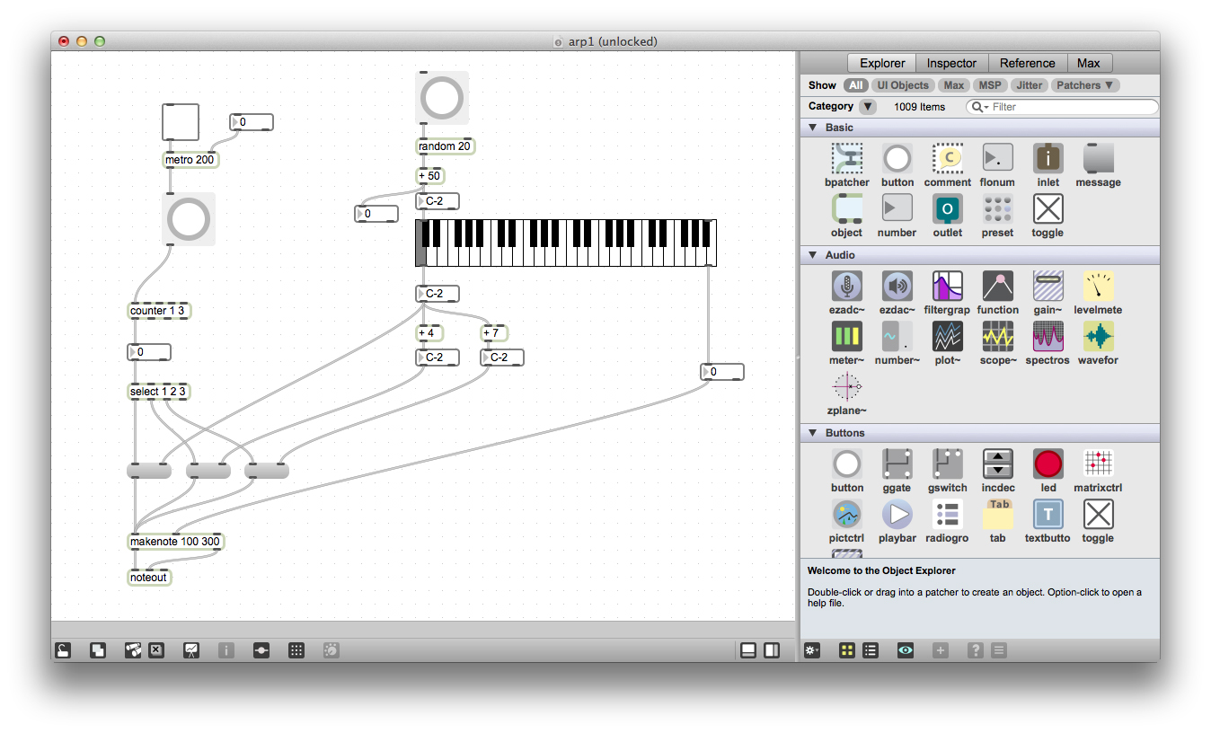Viewport: 1211px width, 733px height.
Task: Pick the flonum object icon
Action: point(997,159)
